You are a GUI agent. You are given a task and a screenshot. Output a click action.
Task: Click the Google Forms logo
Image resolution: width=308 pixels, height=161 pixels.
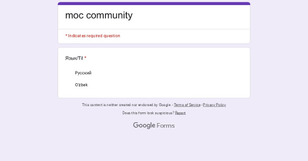(154, 125)
